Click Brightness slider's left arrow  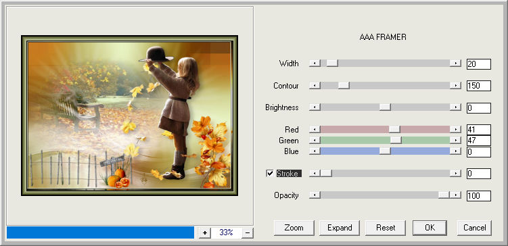click(x=315, y=107)
